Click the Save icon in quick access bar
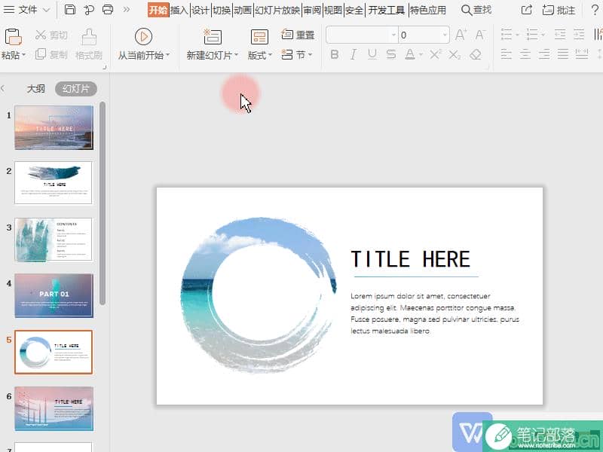Viewport: 603px width, 452px height. point(69,10)
